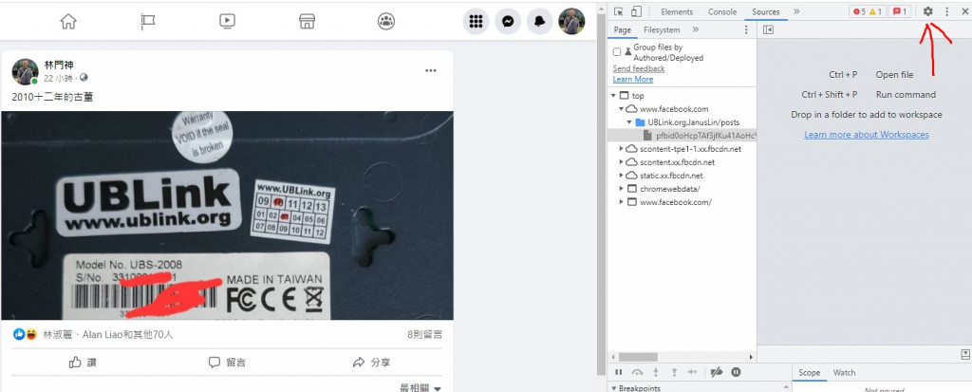Image resolution: width=972 pixels, height=392 pixels.
Task: Open 林門神 profile name link
Action: tap(60, 65)
